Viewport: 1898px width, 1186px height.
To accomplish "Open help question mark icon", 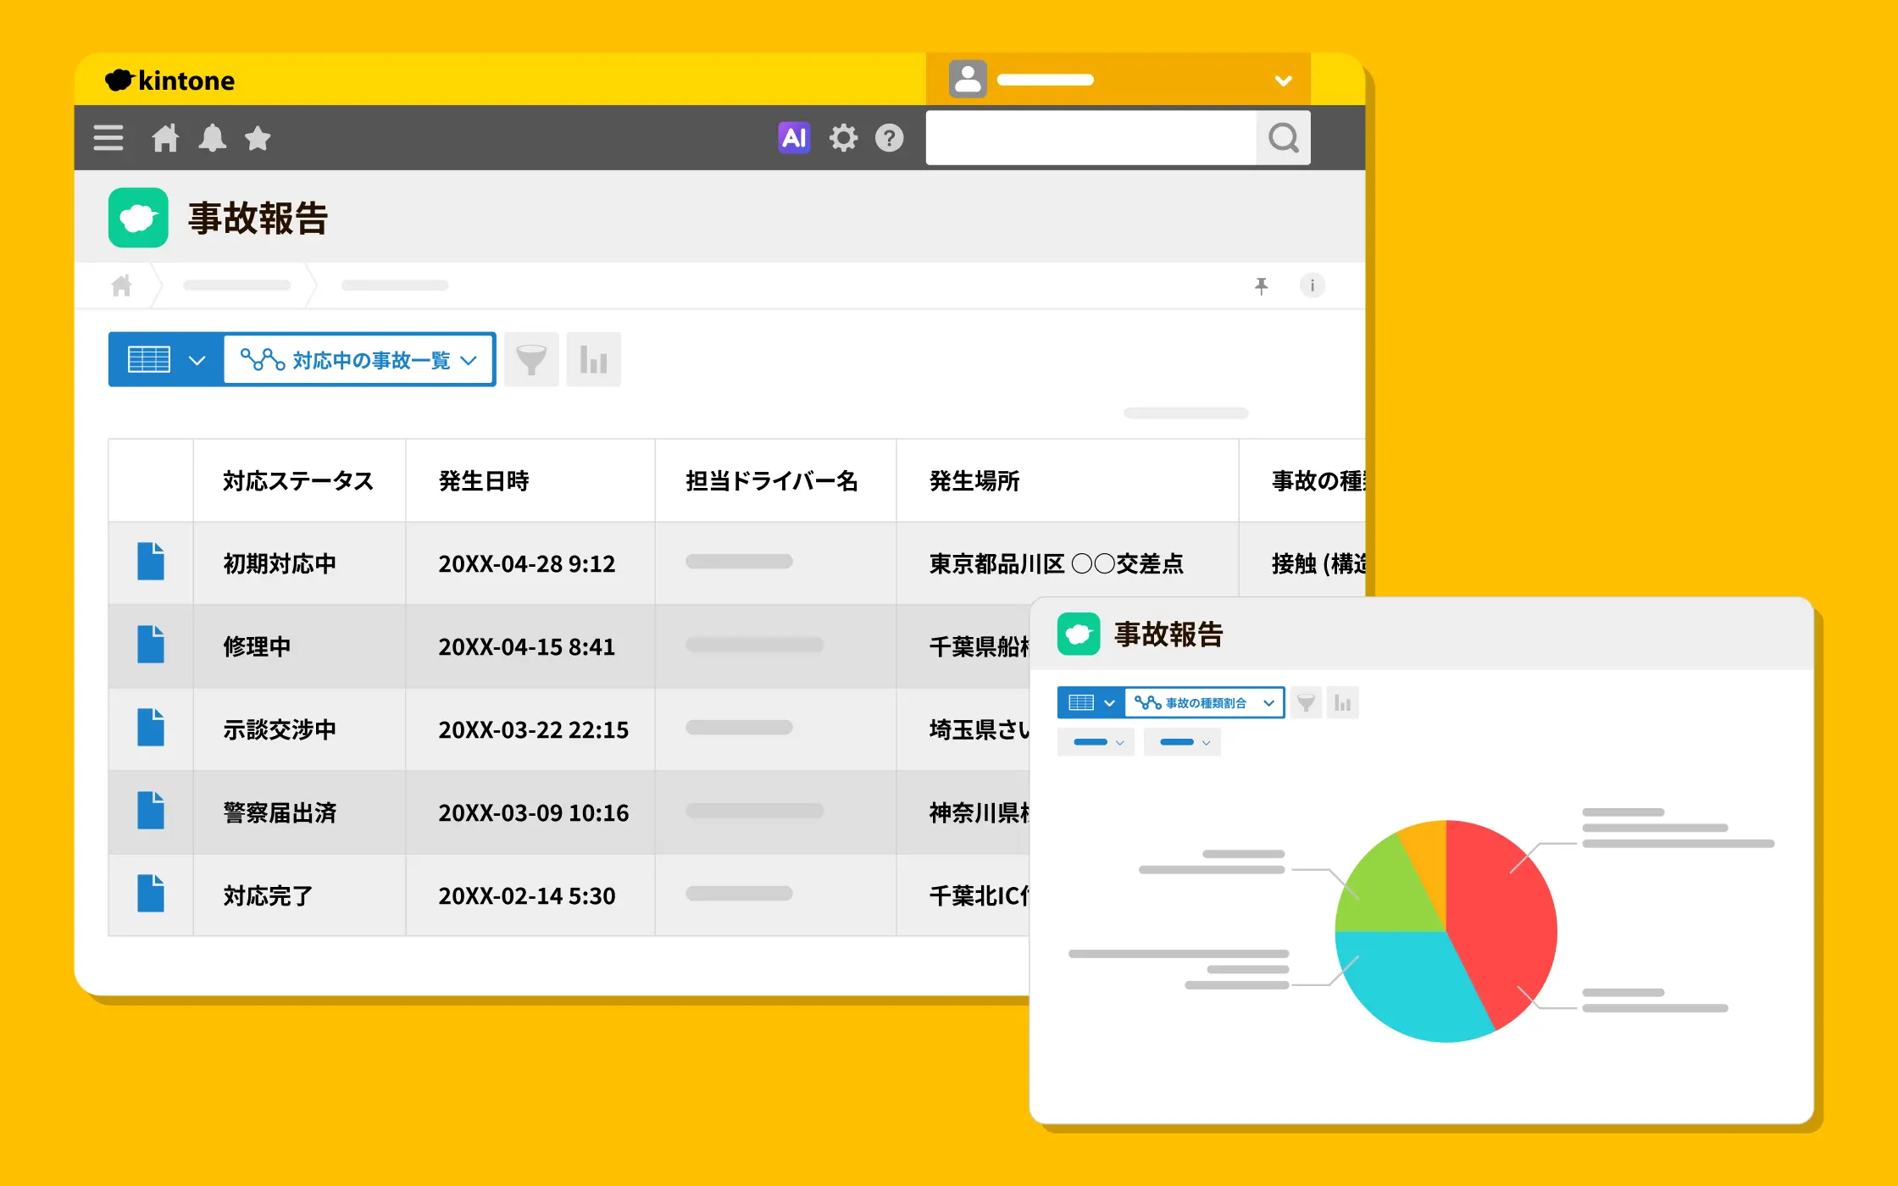I will [x=890, y=137].
